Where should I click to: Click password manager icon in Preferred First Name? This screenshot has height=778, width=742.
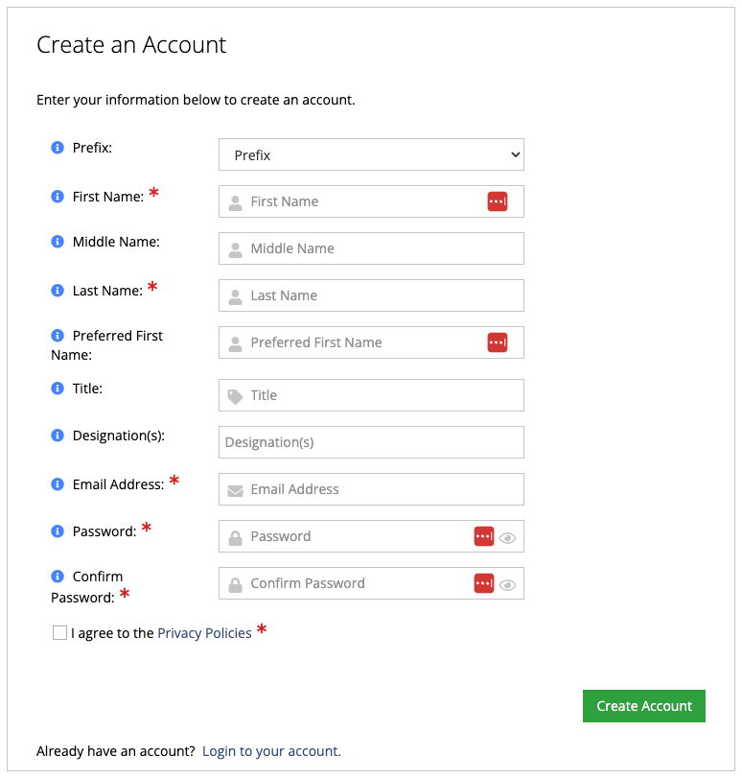click(497, 342)
